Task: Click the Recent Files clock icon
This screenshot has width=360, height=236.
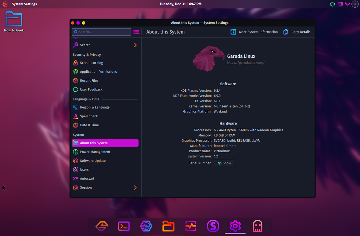Action: click(x=76, y=80)
